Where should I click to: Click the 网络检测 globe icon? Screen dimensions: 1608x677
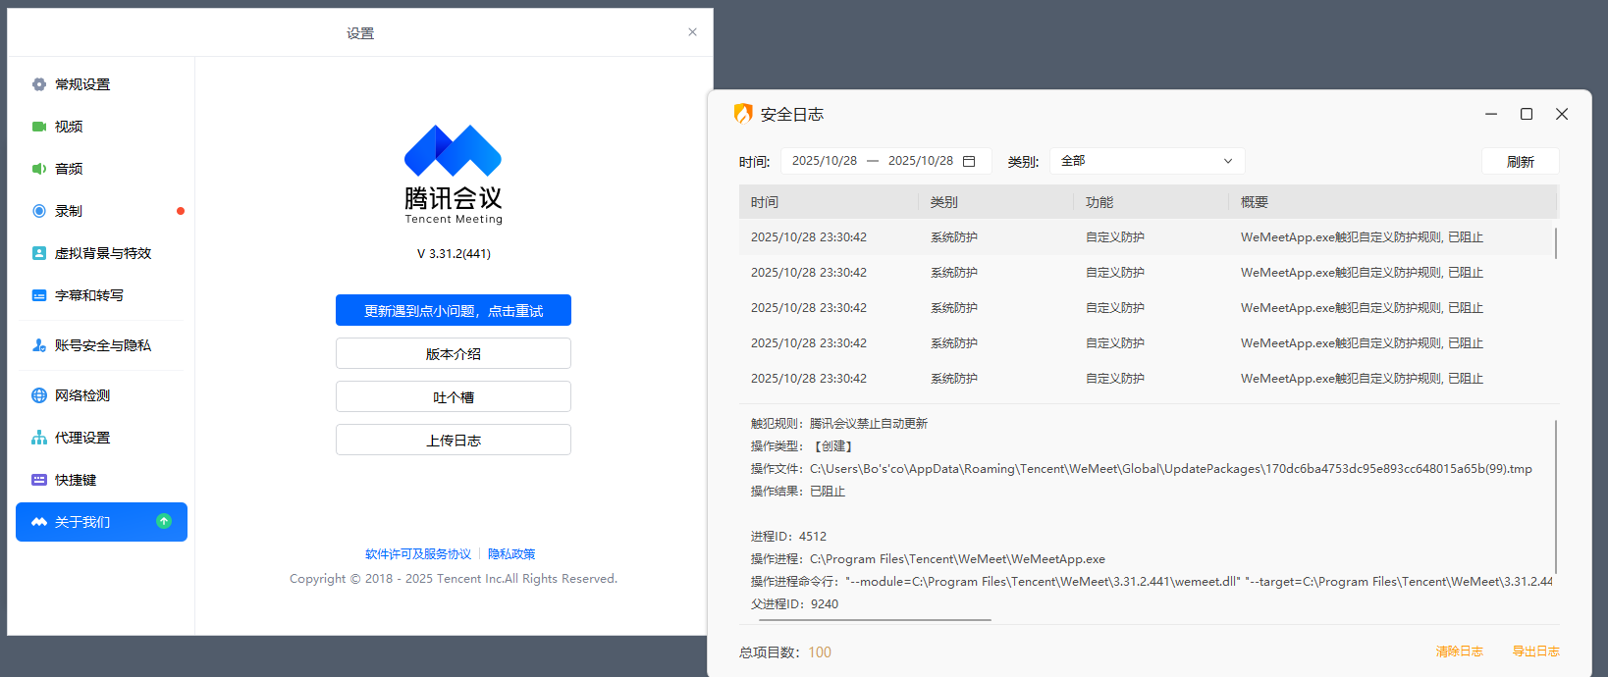tap(39, 395)
